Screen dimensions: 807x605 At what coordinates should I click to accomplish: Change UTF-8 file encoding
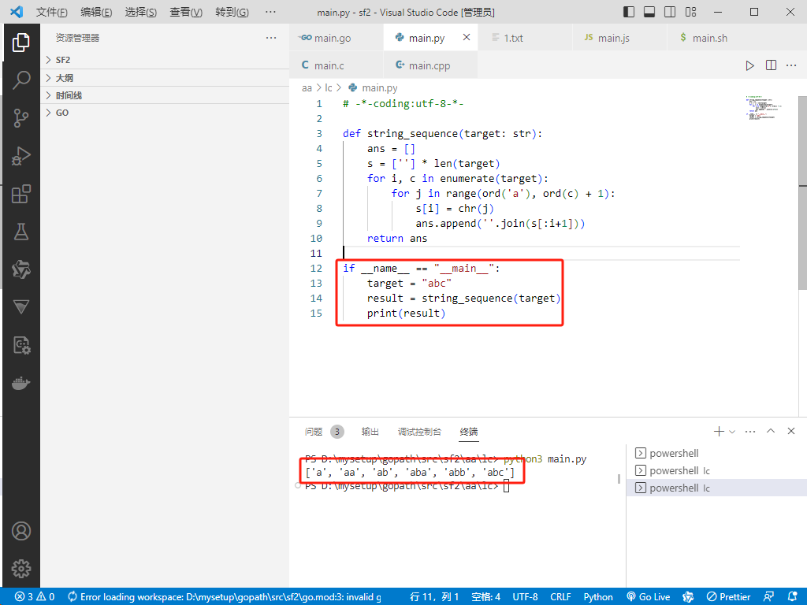(526, 597)
